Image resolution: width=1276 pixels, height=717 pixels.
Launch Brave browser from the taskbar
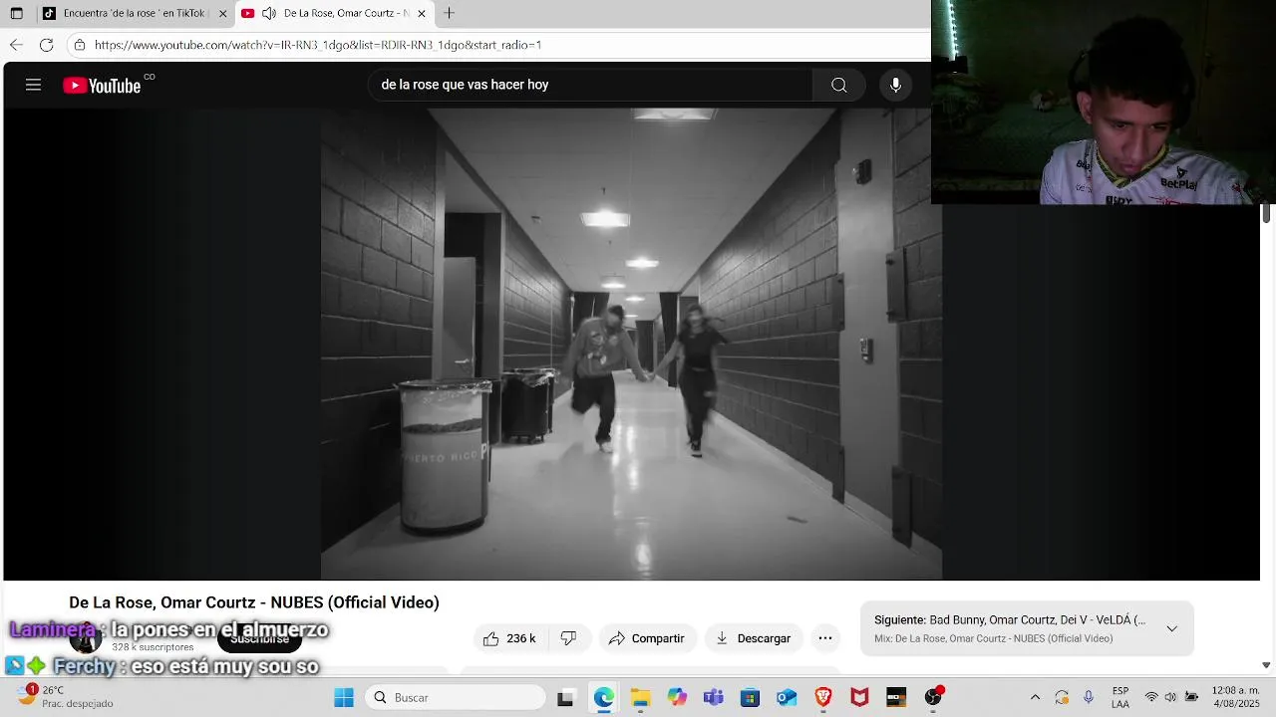click(x=823, y=698)
